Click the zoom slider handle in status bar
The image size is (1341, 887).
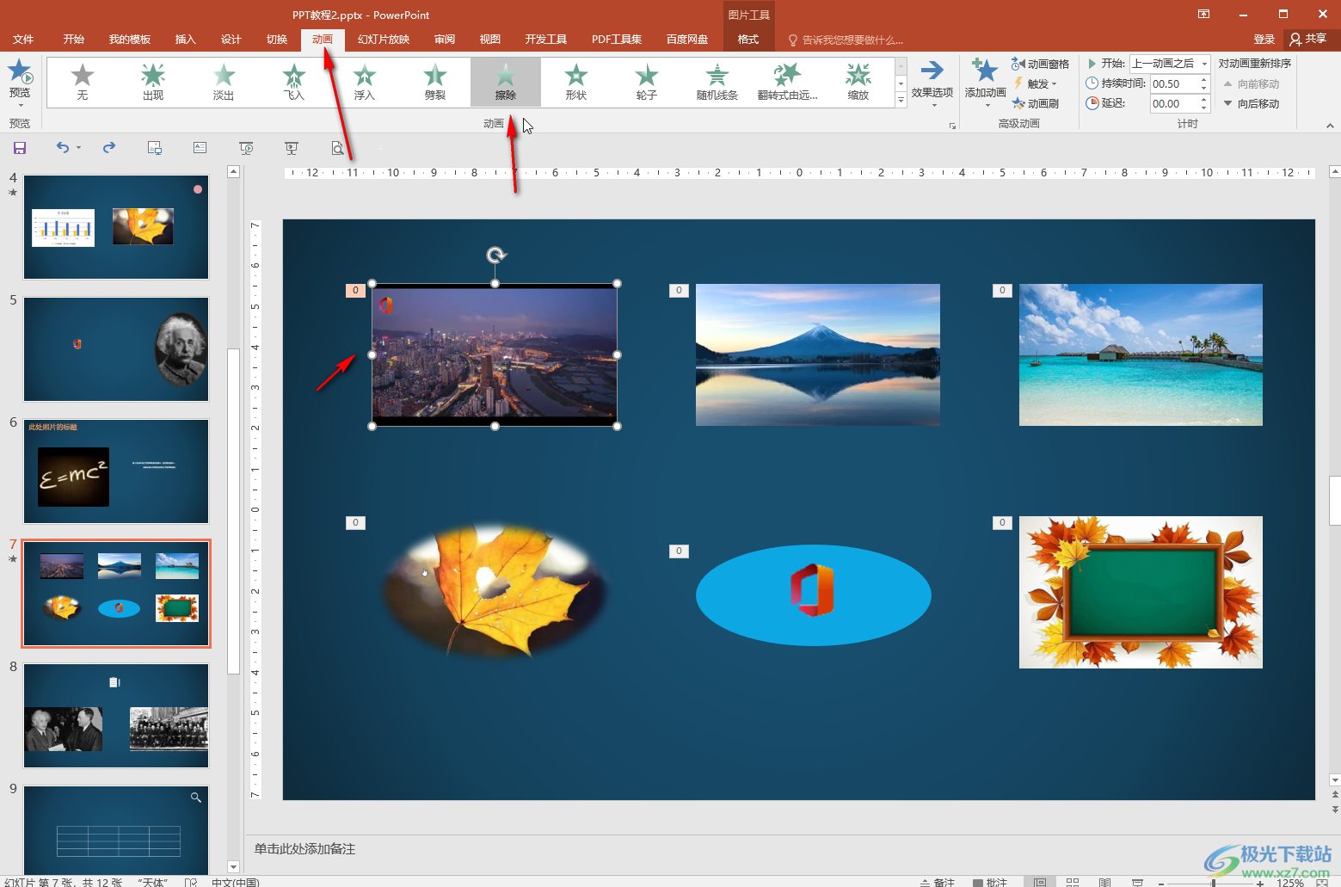[x=1213, y=883]
